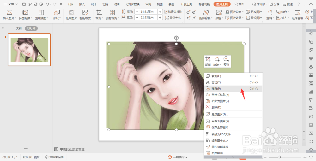Click 智能缩放 smart zoom tool
316x161 pixels.
(x=85, y=15)
